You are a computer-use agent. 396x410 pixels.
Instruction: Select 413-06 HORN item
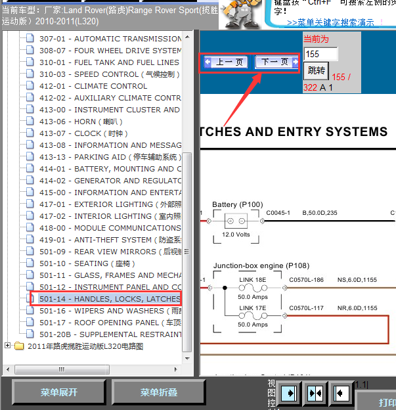(x=81, y=122)
